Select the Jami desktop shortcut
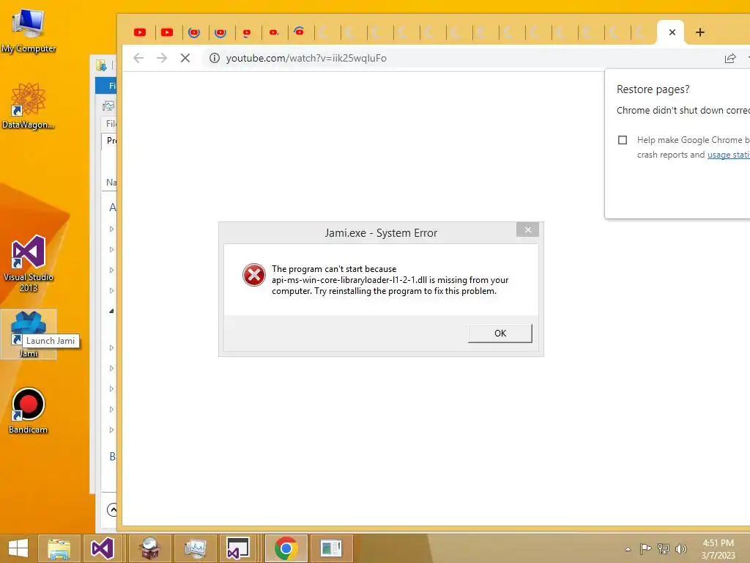 click(x=29, y=334)
